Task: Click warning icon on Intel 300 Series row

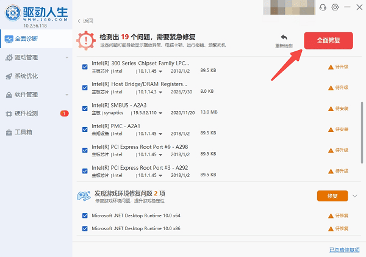Action: pos(331,67)
